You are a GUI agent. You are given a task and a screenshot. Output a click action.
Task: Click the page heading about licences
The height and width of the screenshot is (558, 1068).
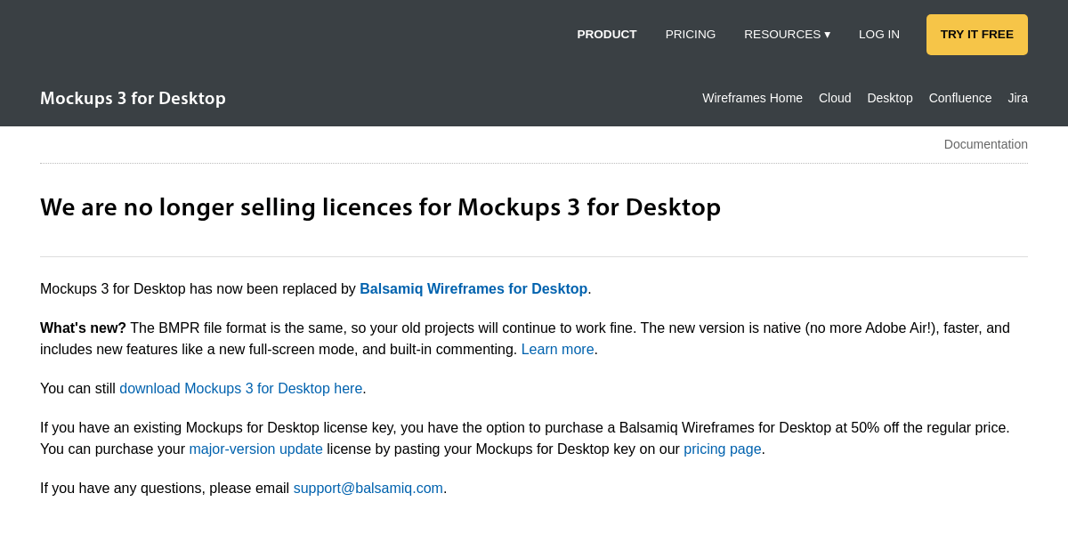(x=380, y=206)
